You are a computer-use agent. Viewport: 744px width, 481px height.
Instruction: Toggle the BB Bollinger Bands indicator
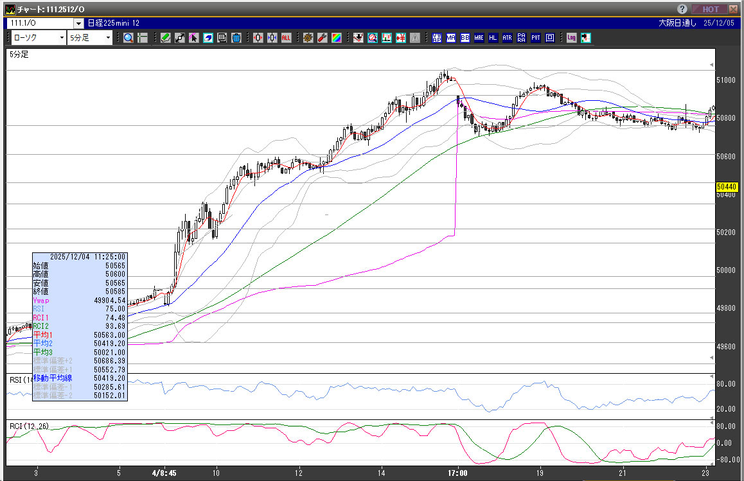(x=465, y=38)
